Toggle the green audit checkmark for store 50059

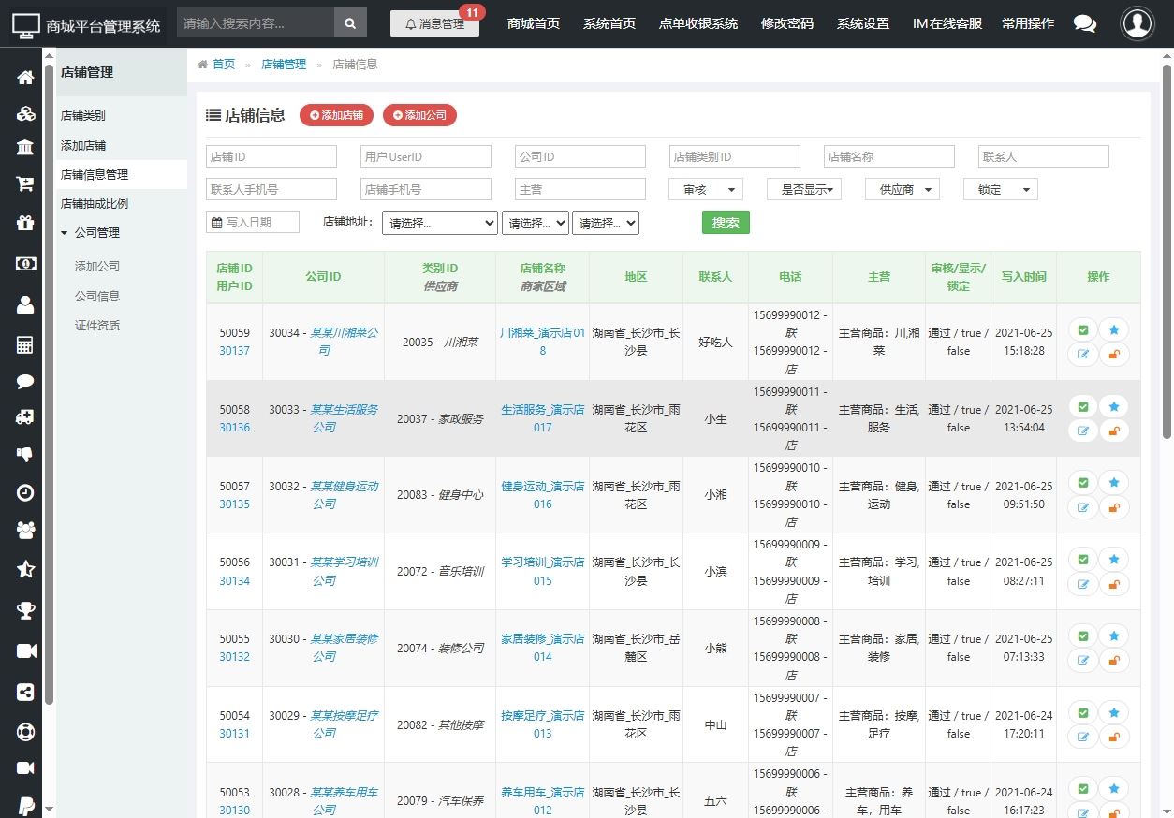pos(1083,329)
